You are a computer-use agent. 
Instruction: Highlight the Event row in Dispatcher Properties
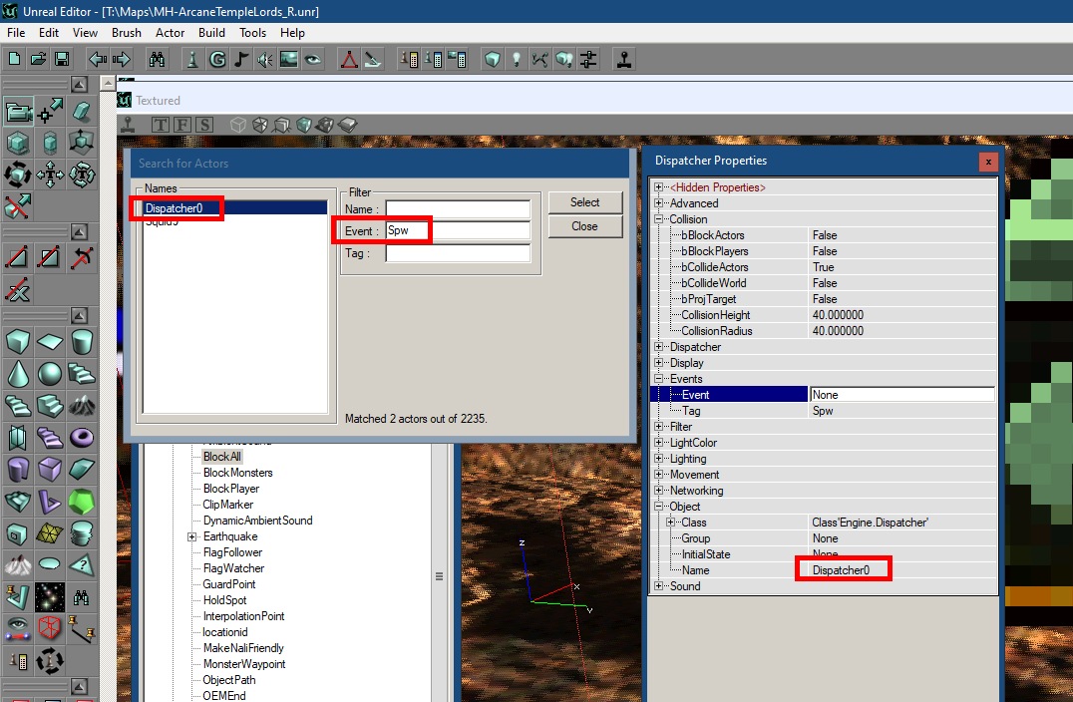pos(729,394)
